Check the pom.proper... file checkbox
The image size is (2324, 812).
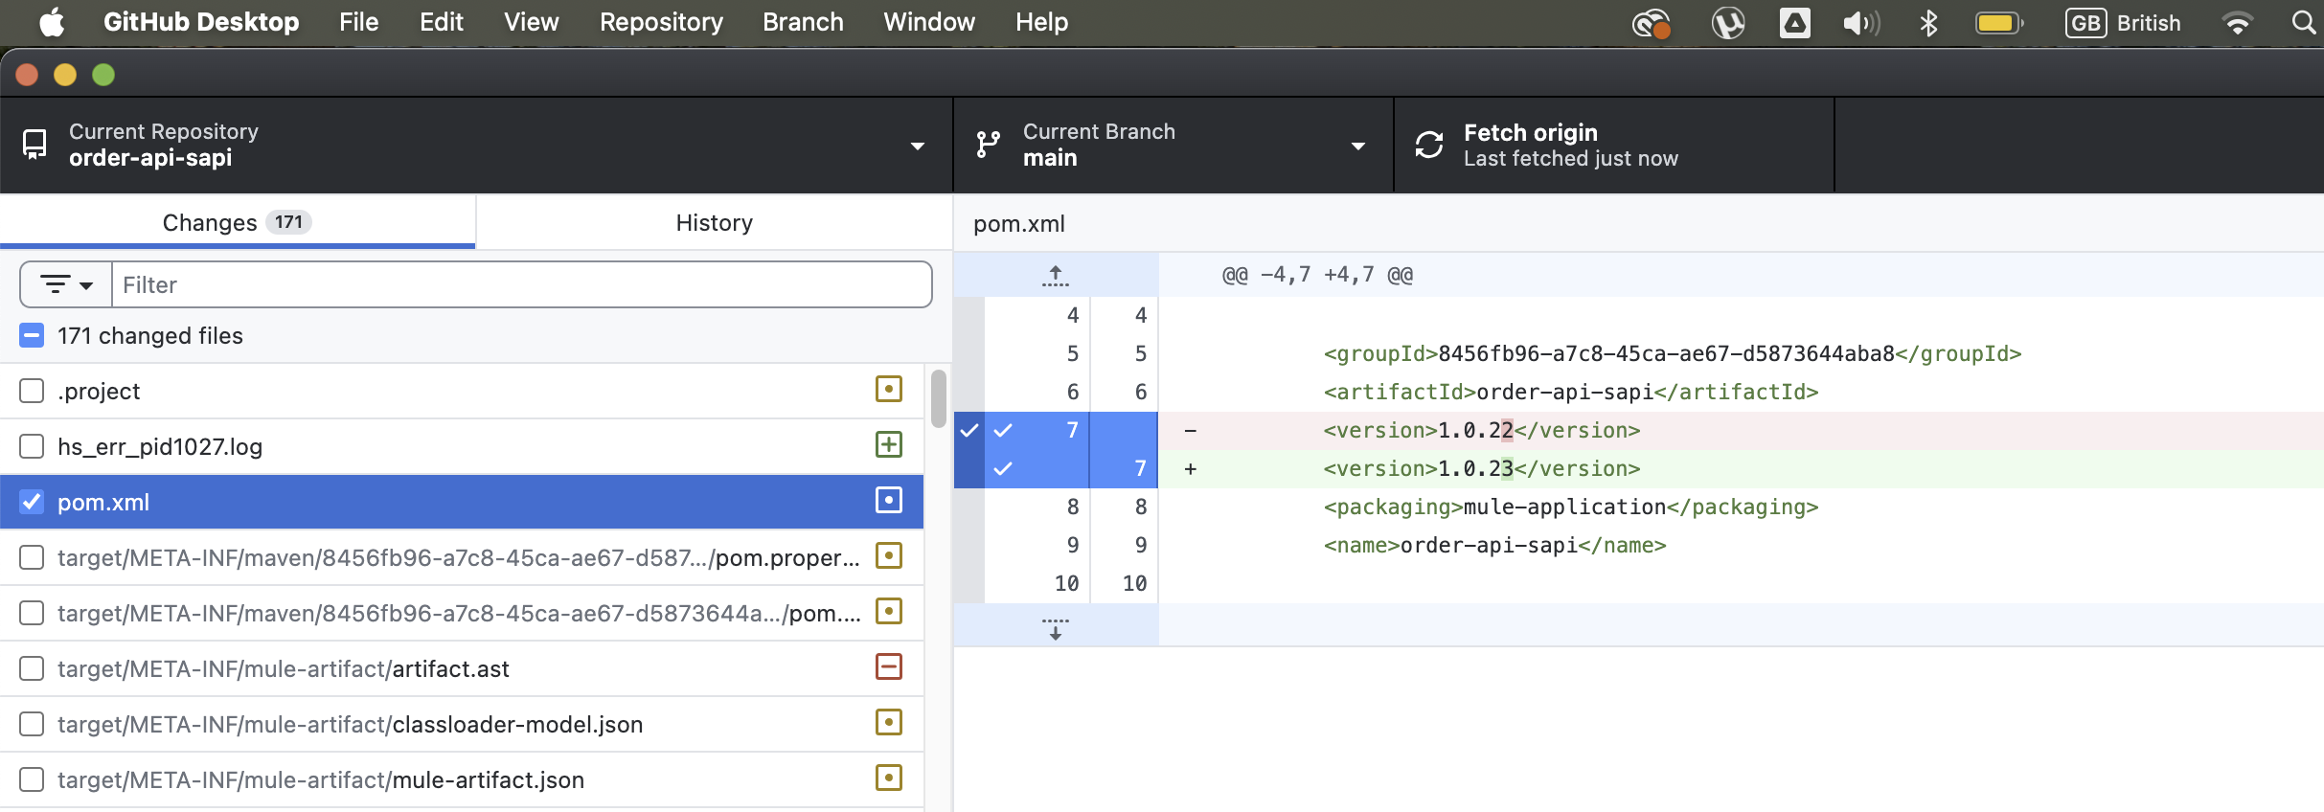pyautogui.click(x=32, y=557)
